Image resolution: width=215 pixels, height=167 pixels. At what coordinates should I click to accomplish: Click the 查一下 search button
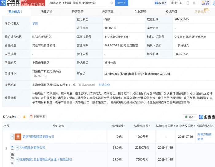(x=122, y=3)
